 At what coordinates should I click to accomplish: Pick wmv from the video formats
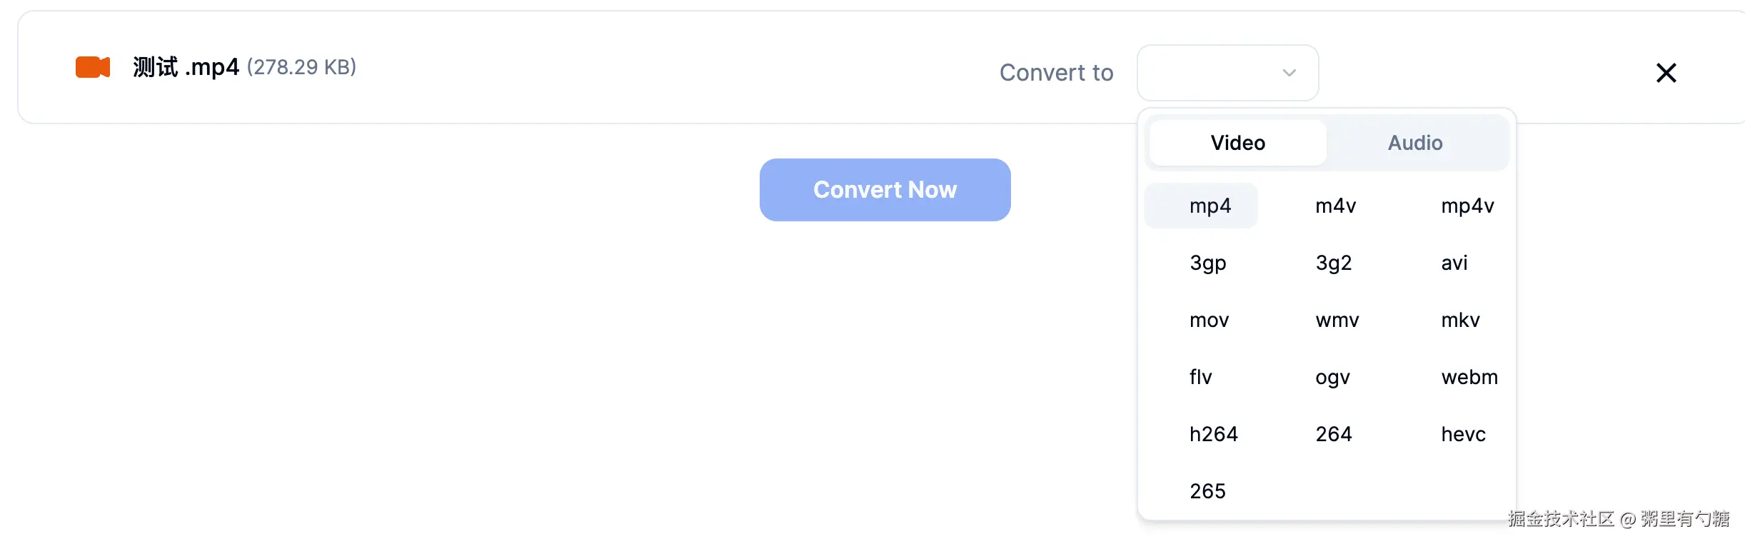click(x=1337, y=320)
